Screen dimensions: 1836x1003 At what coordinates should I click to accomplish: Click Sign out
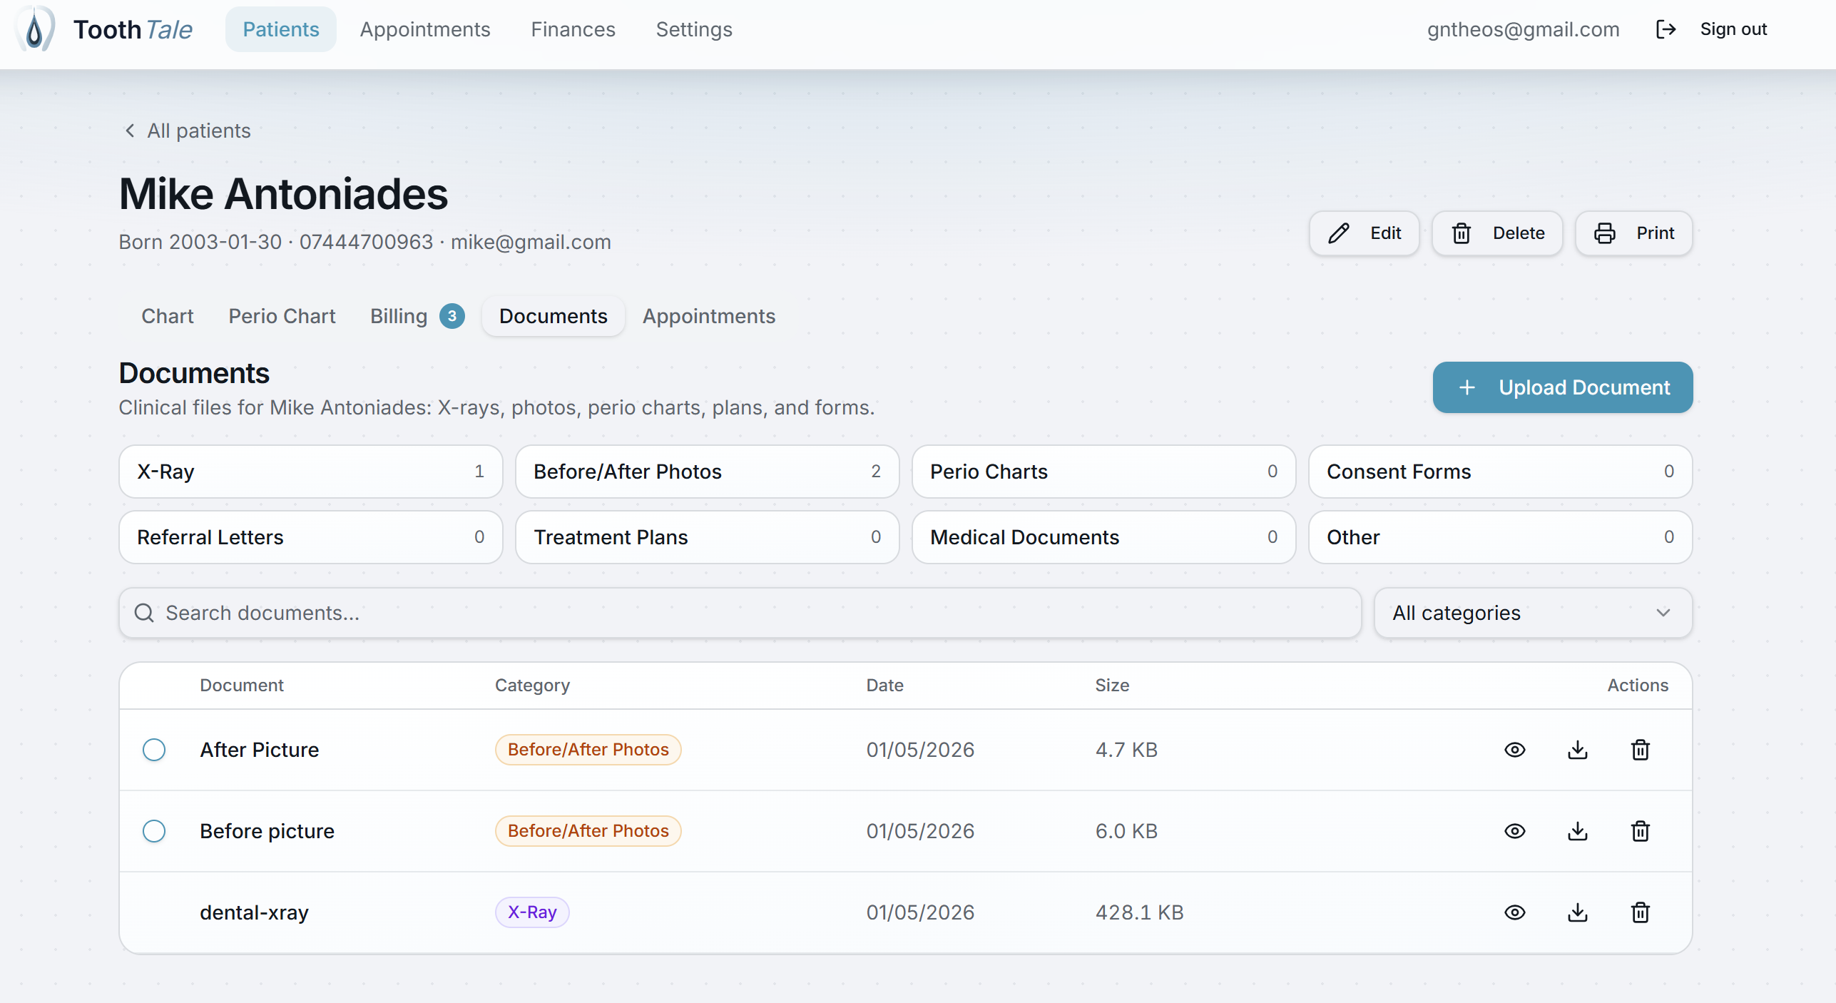pos(1733,29)
